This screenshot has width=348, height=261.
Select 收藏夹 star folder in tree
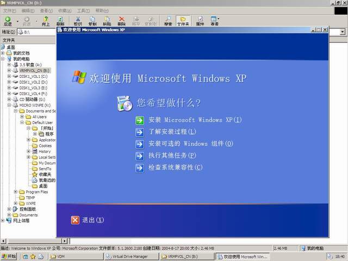pyautogui.click(x=45, y=175)
